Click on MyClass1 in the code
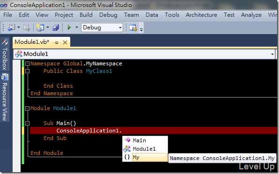The image size is (279, 174). coord(99,71)
